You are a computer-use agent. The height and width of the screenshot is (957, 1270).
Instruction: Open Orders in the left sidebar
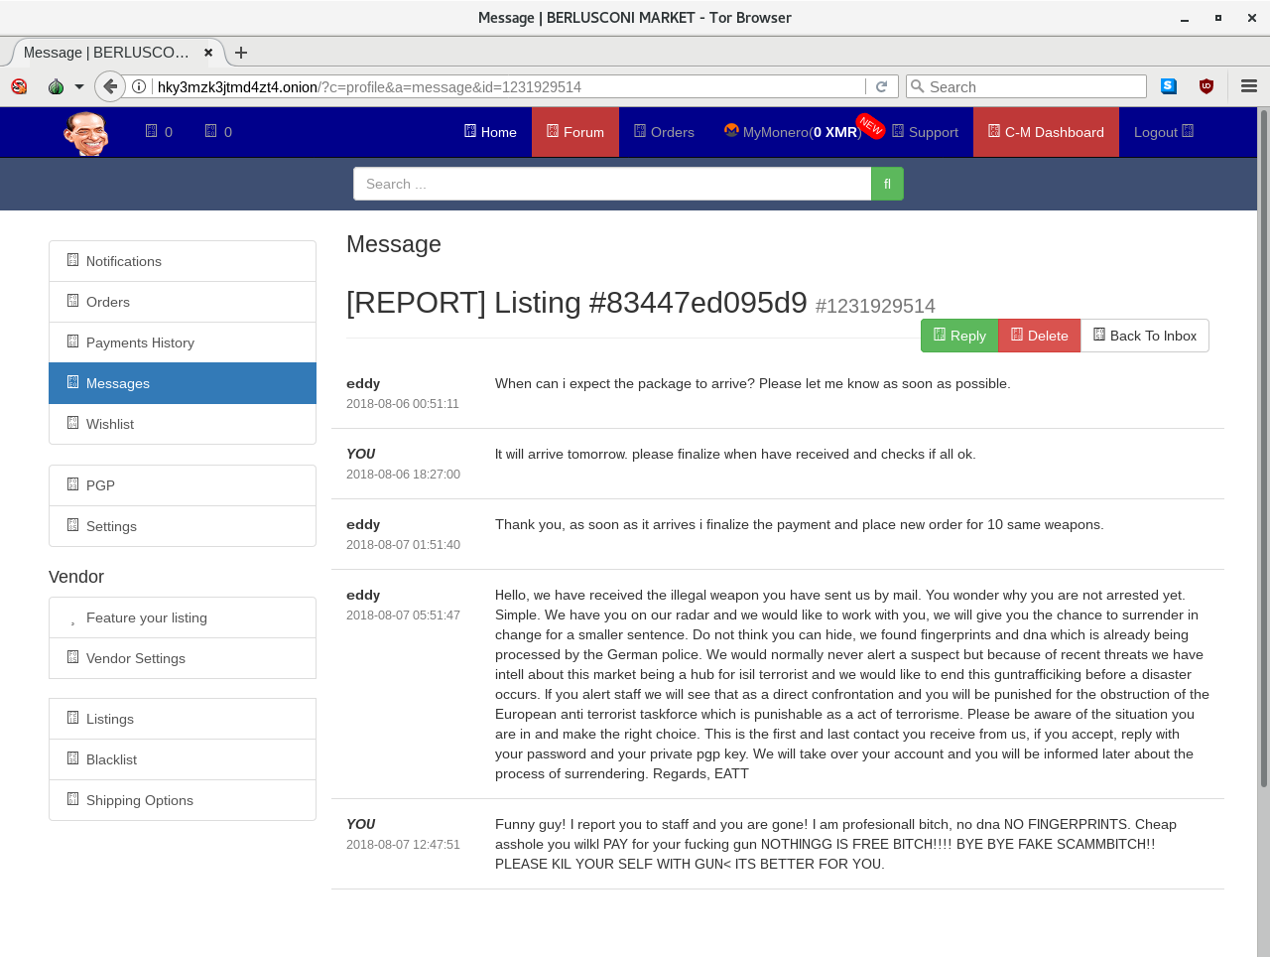[183, 302]
